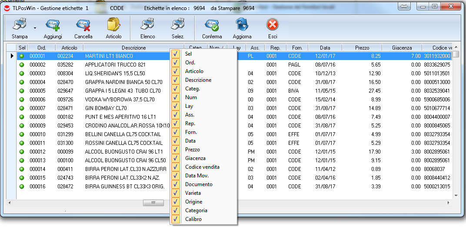Click the Aggiorna refresh icon
The height and width of the screenshot is (227, 466).
click(242, 25)
